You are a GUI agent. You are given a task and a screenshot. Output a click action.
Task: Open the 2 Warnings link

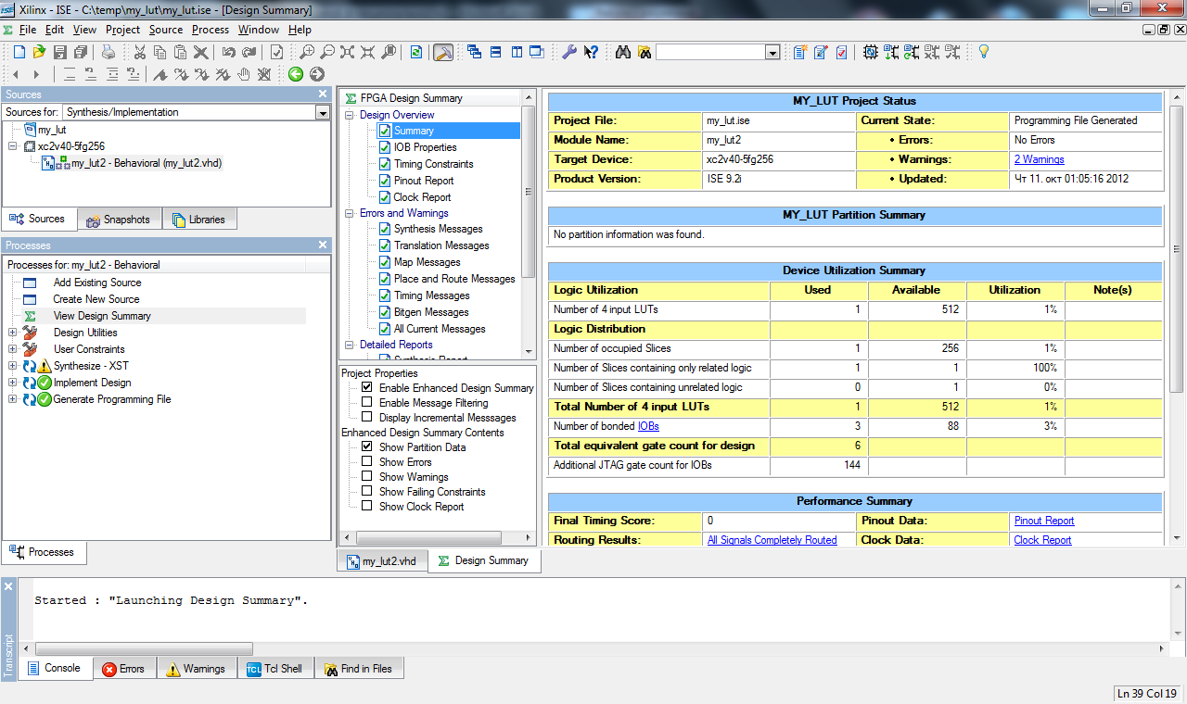point(1039,159)
